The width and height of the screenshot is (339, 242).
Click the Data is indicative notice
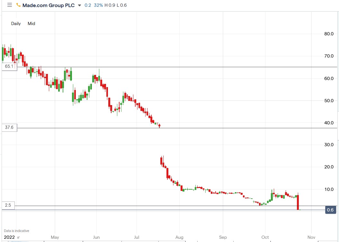(x=16, y=230)
